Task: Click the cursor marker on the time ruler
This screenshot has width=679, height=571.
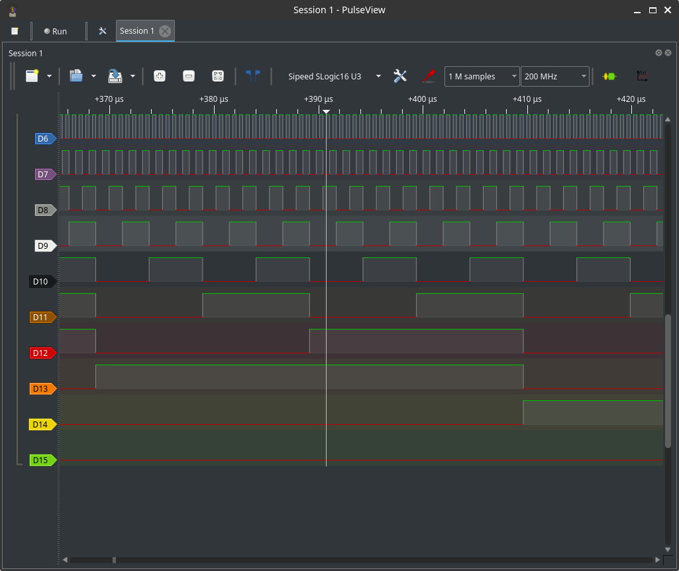Action: tap(326, 111)
